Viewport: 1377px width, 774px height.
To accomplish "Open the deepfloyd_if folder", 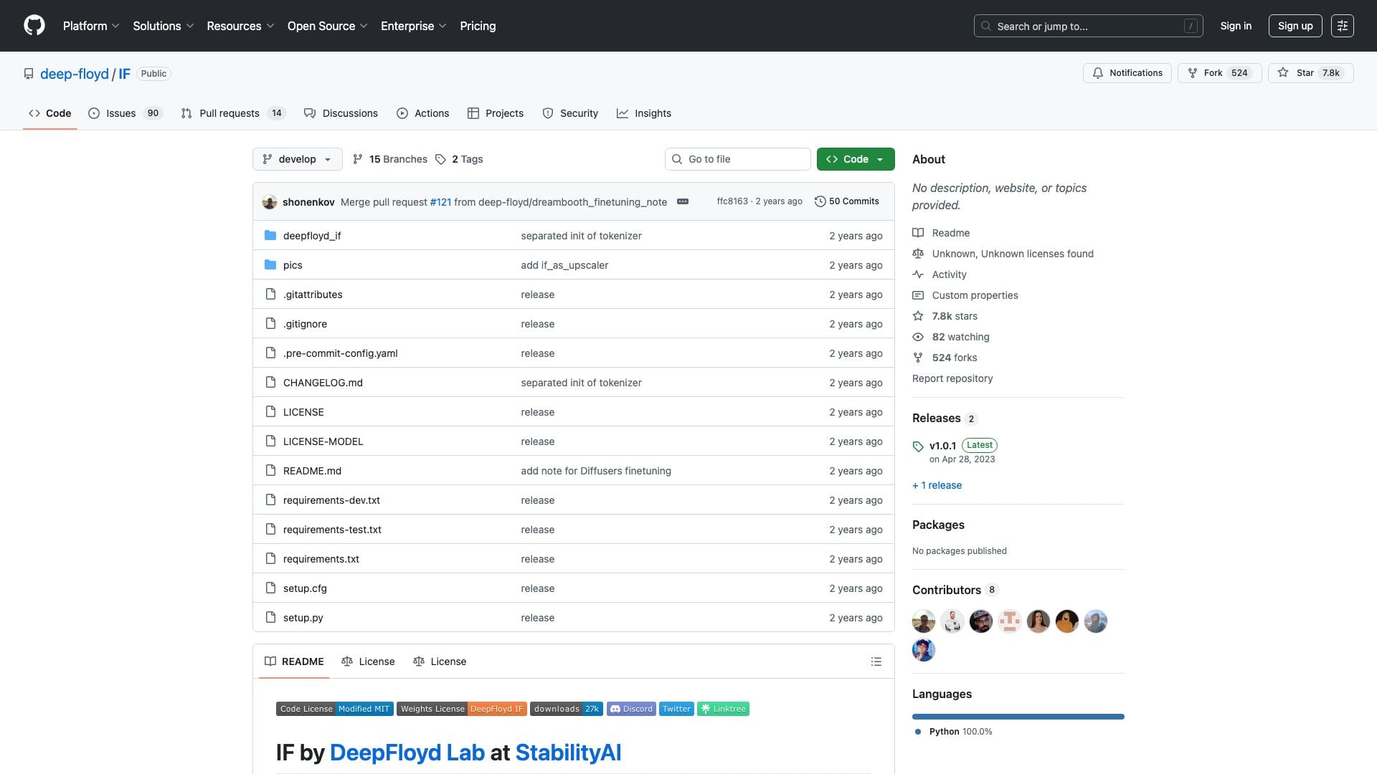I will coord(312,236).
